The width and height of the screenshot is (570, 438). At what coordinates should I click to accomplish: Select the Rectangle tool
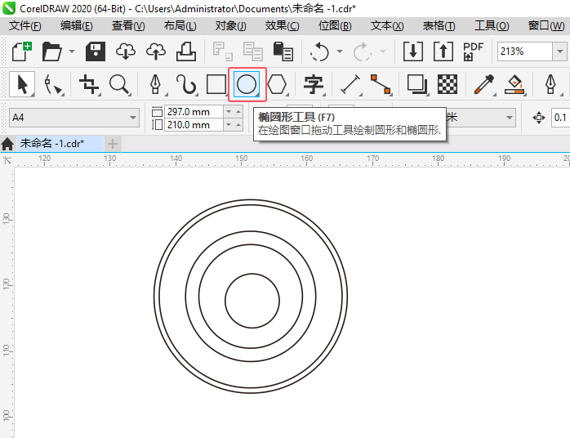[216, 84]
